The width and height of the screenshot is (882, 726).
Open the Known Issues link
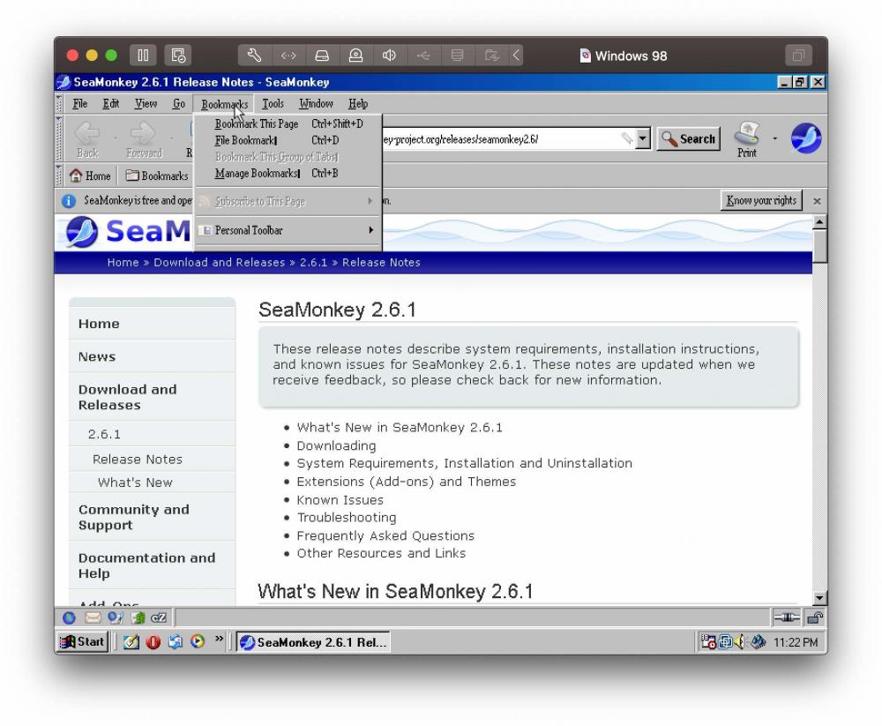(x=340, y=499)
